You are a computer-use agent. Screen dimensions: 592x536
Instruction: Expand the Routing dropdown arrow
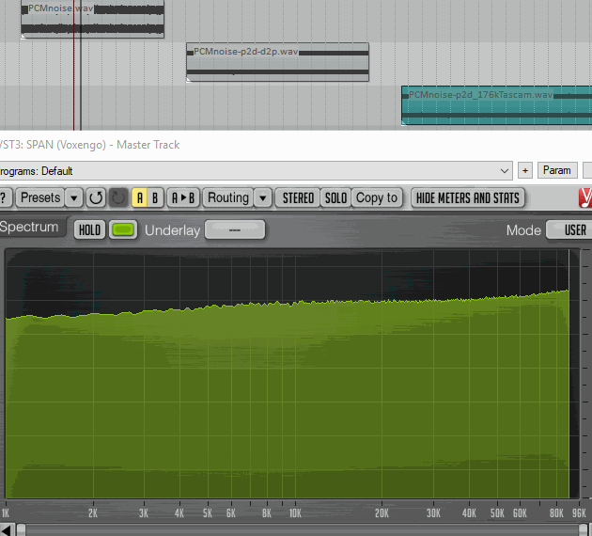pyautogui.click(x=262, y=197)
